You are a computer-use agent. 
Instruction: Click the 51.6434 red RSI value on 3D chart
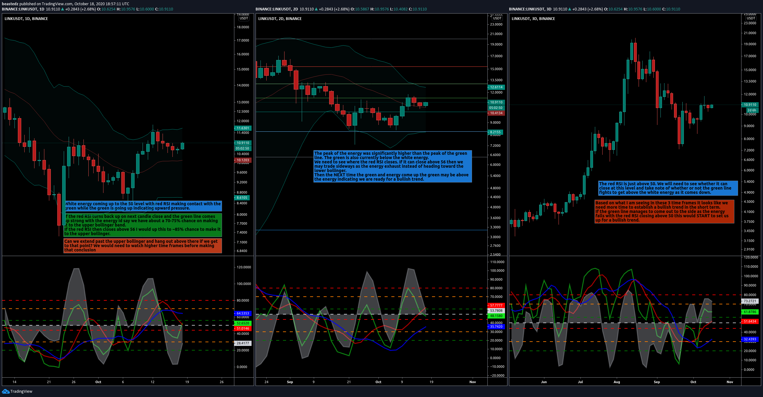[x=750, y=321]
